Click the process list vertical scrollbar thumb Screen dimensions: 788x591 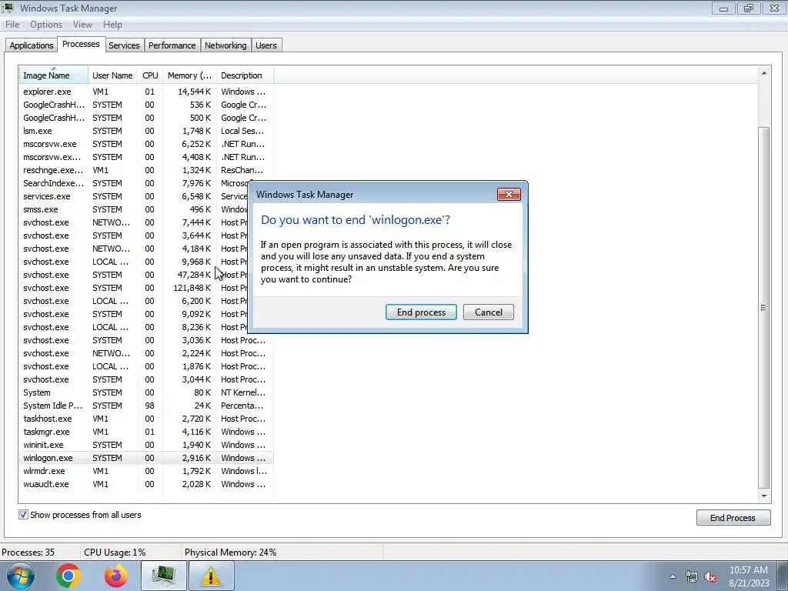point(764,308)
